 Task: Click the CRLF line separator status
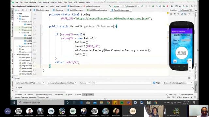174,97
